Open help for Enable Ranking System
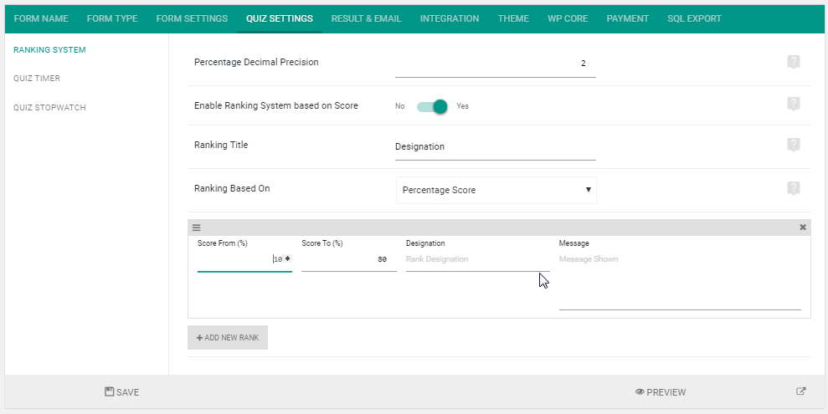 pyautogui.click(x=793, y=104)
